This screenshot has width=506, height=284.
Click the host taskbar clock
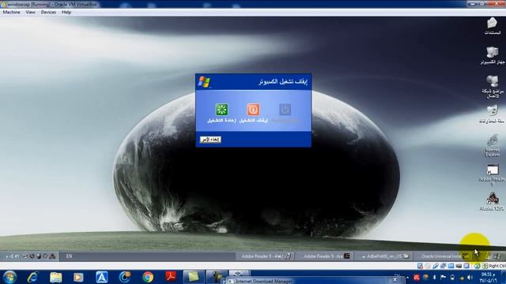(x=489, y=277)
